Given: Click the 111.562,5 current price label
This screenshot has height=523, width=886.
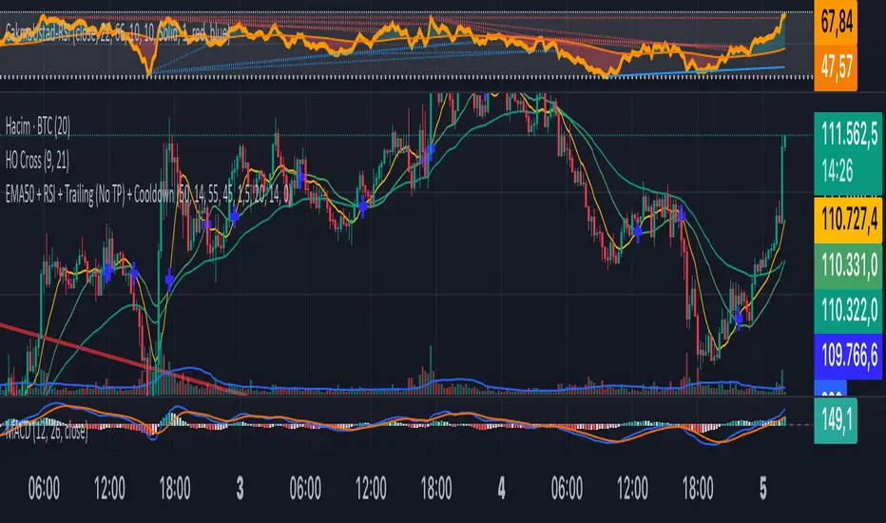Looking at the screenshot, I should (x=848, y=135).
